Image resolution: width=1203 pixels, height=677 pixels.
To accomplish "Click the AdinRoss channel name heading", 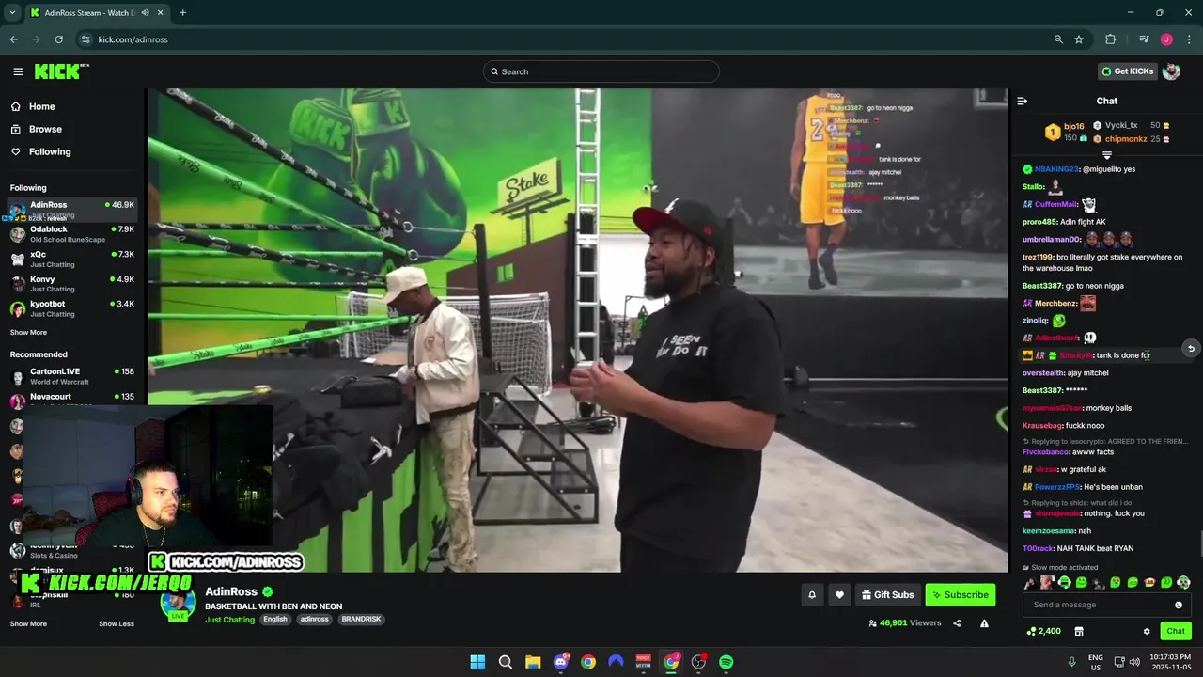I will click(231, 591).
